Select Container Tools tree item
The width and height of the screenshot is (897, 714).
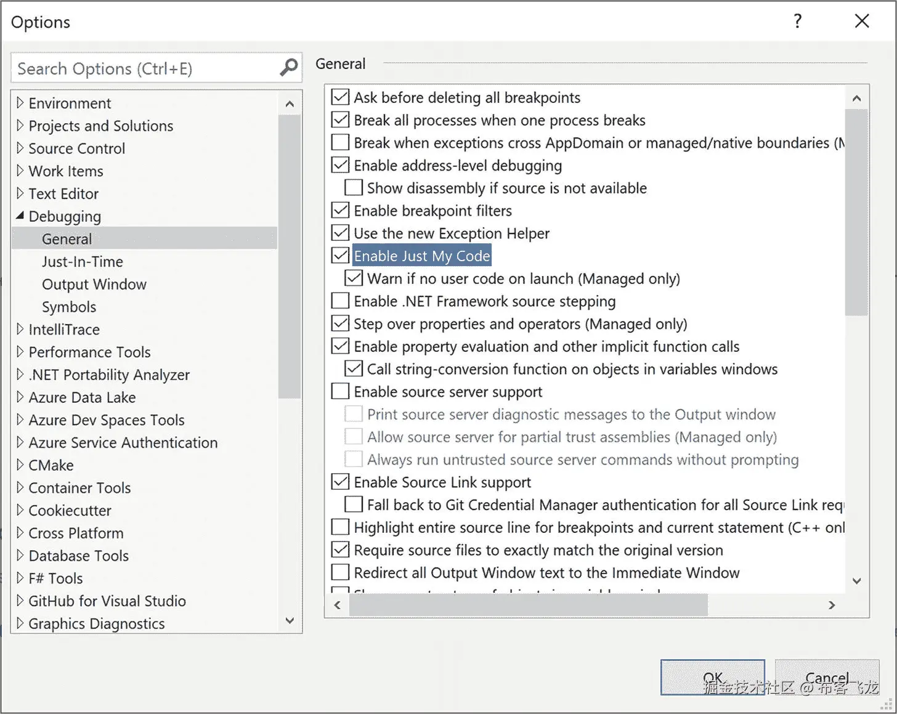79,488
